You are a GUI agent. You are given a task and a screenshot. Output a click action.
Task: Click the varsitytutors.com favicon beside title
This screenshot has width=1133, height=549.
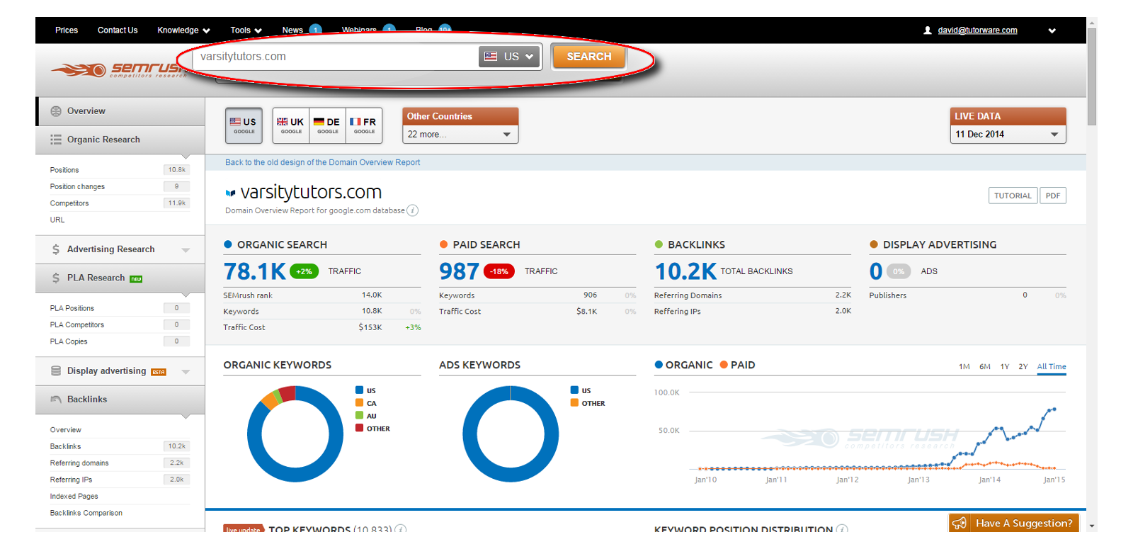point(230,193)
